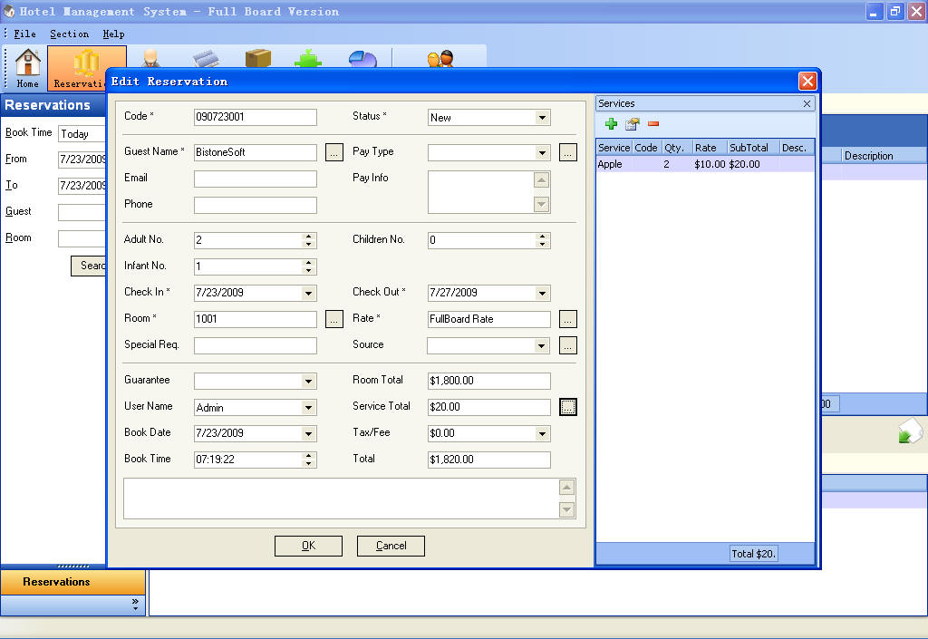Image resolution: width=928 pixels, height=639 pixels.
Task: Click the two-people users toolbar icon
Action: (440, 60)
